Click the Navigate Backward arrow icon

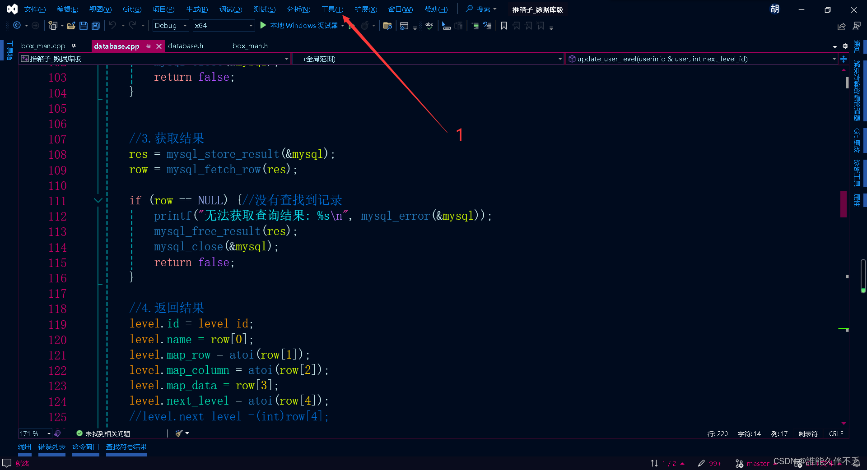point(17,26)
